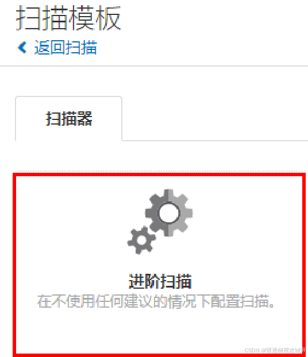Click the darker left half of big gear
The height and width of the screenshot is (357, 308).
coord(153,213)
